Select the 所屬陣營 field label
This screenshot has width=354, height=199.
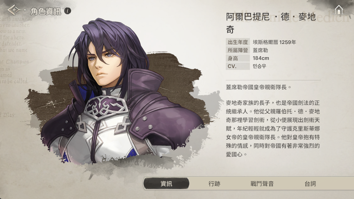click(x=238, y=50)
